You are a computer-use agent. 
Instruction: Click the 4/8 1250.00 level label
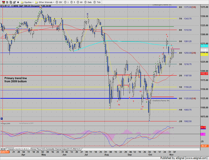187,53
